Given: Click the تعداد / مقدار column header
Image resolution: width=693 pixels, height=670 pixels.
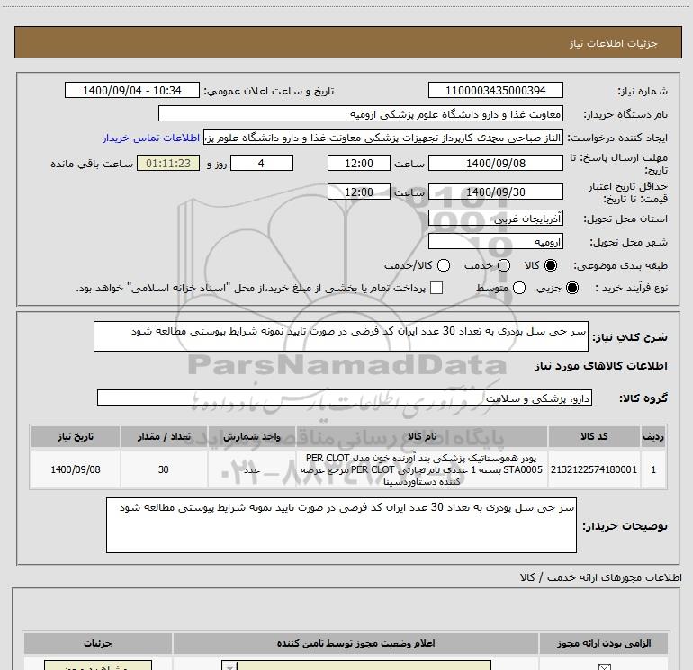Looking at the screenshot, I should [164, 436].
